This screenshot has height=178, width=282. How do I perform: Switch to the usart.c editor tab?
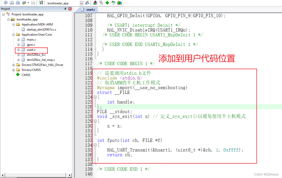[89, 10]
